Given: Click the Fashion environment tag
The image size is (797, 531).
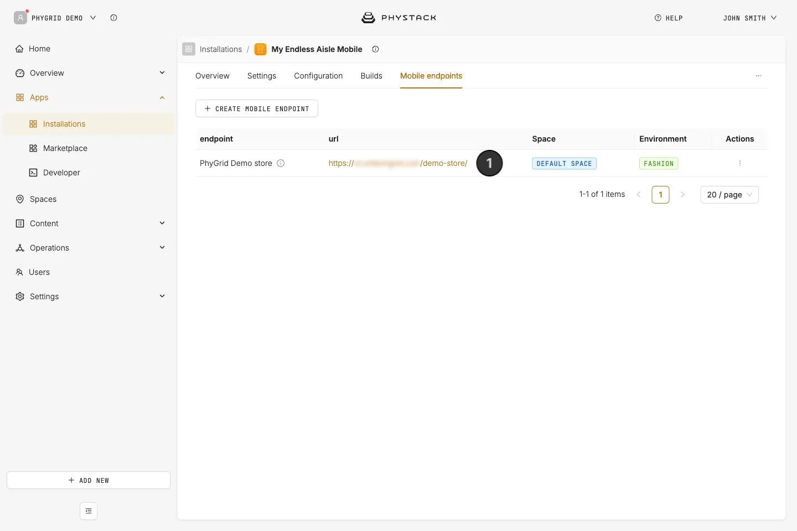Looking at the screenshot, I should pyautogui.click(x=659, y=163).
